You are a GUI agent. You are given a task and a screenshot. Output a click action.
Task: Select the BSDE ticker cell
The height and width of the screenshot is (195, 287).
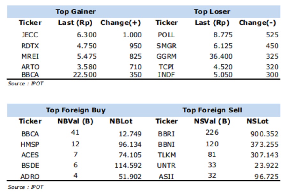tap(30, 166)
